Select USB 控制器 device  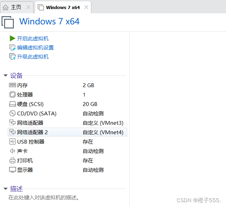31,142
